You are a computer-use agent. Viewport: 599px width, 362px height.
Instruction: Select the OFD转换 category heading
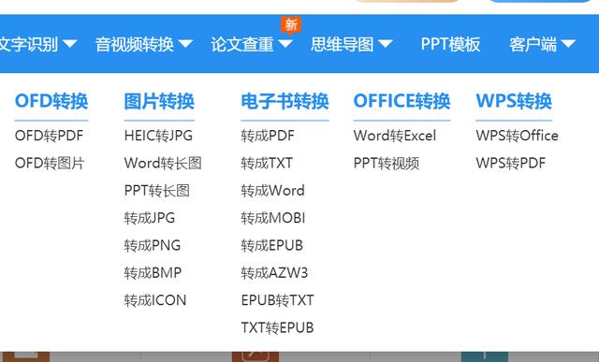pos(51,101)
